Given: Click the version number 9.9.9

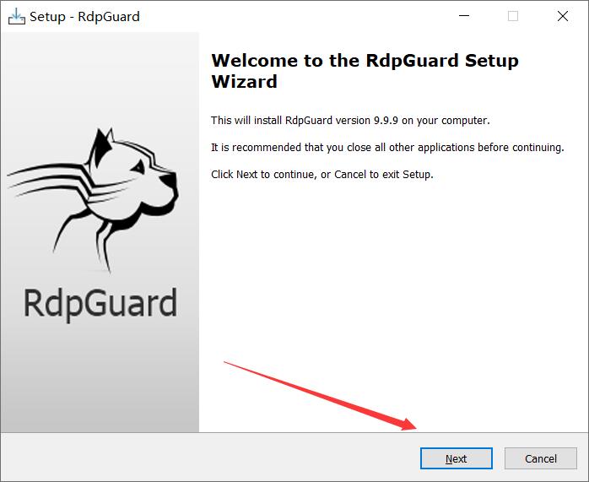Looking at the screenshot, I should pos(386,121).
